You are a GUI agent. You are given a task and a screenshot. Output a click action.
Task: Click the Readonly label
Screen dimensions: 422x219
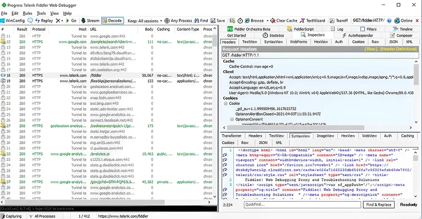coord(408,205)
